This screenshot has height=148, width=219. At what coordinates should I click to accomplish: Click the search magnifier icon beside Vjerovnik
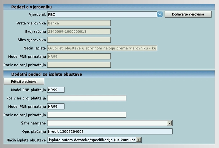click(160, 14)
